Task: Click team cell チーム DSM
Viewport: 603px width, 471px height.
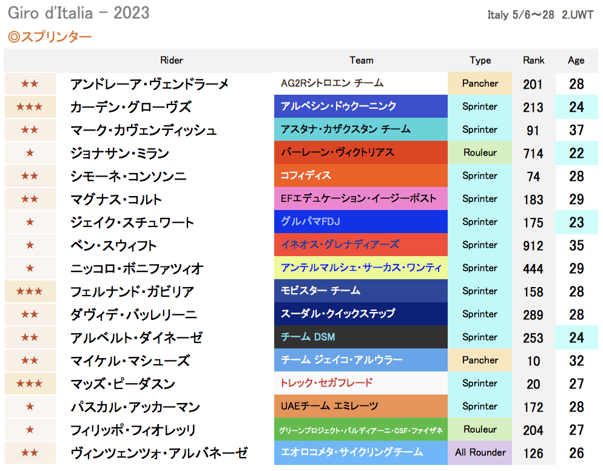Action: point(361,337)
